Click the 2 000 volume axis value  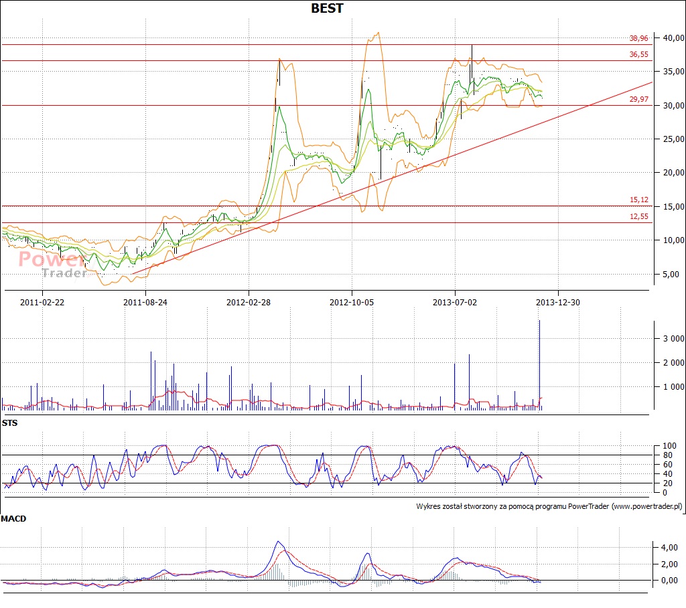click(673, 363)
